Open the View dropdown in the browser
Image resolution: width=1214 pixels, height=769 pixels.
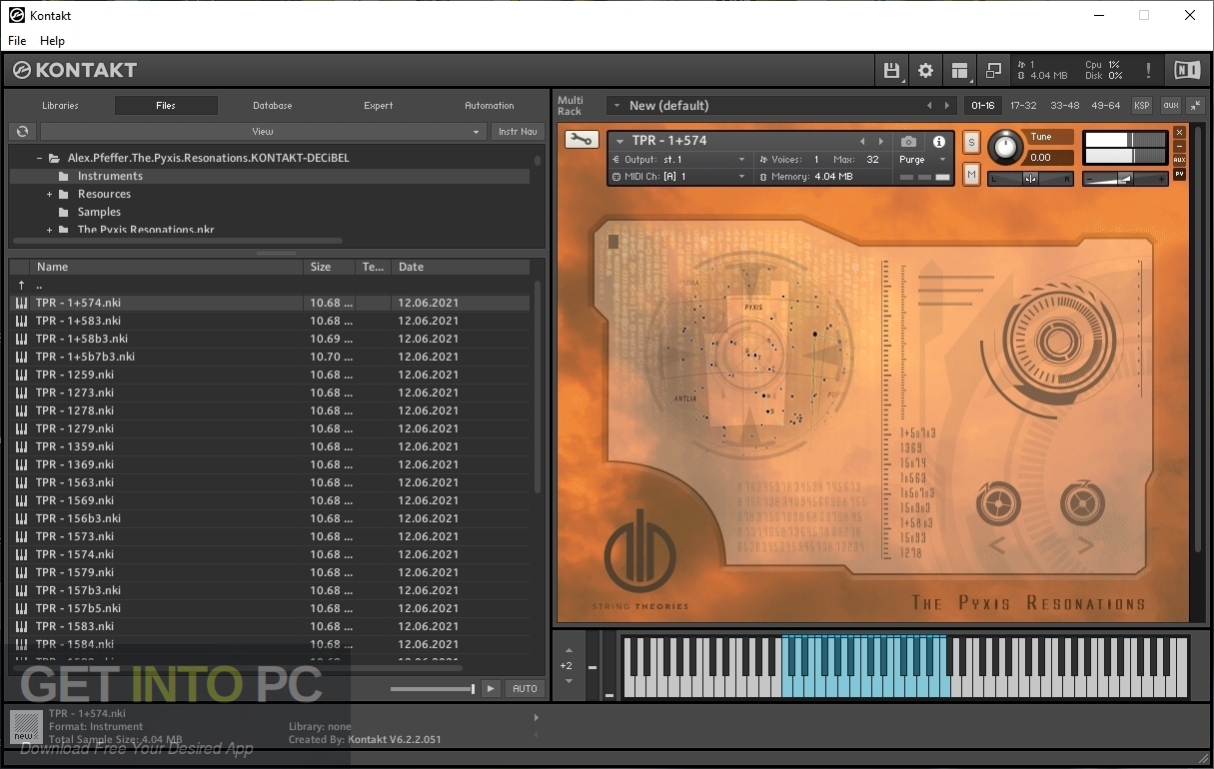(263, 131)
